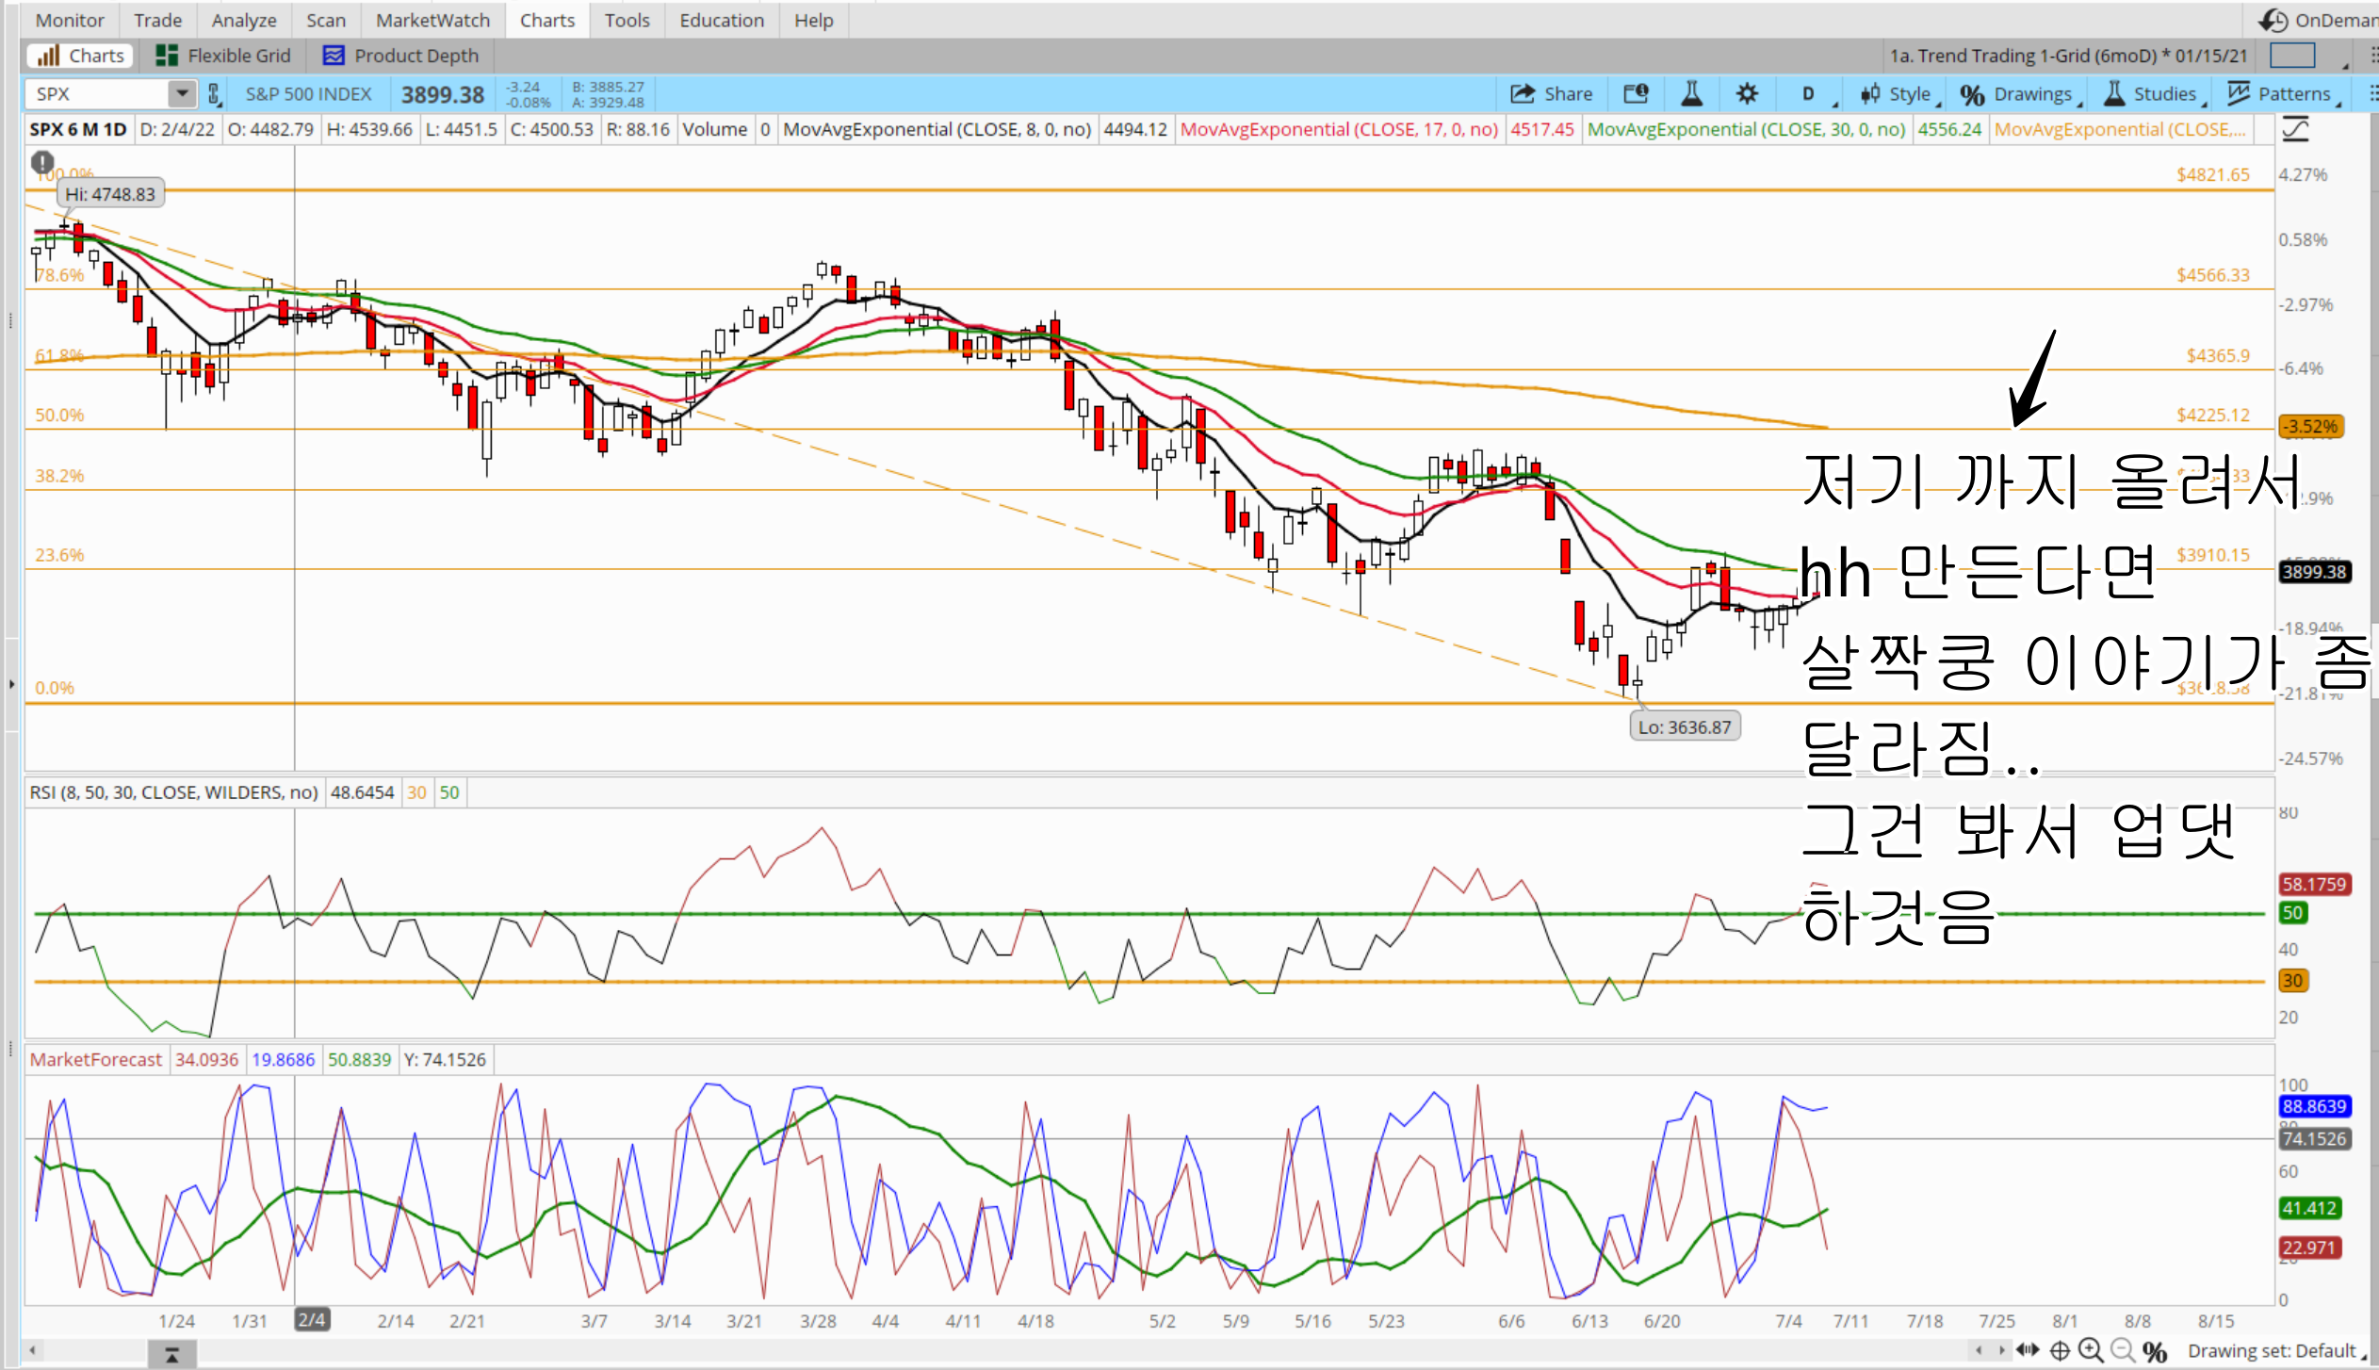This screenshot has width=2379, height=1370.
Task: Click the chart settings gear icon
Action: click(1746, 93)
